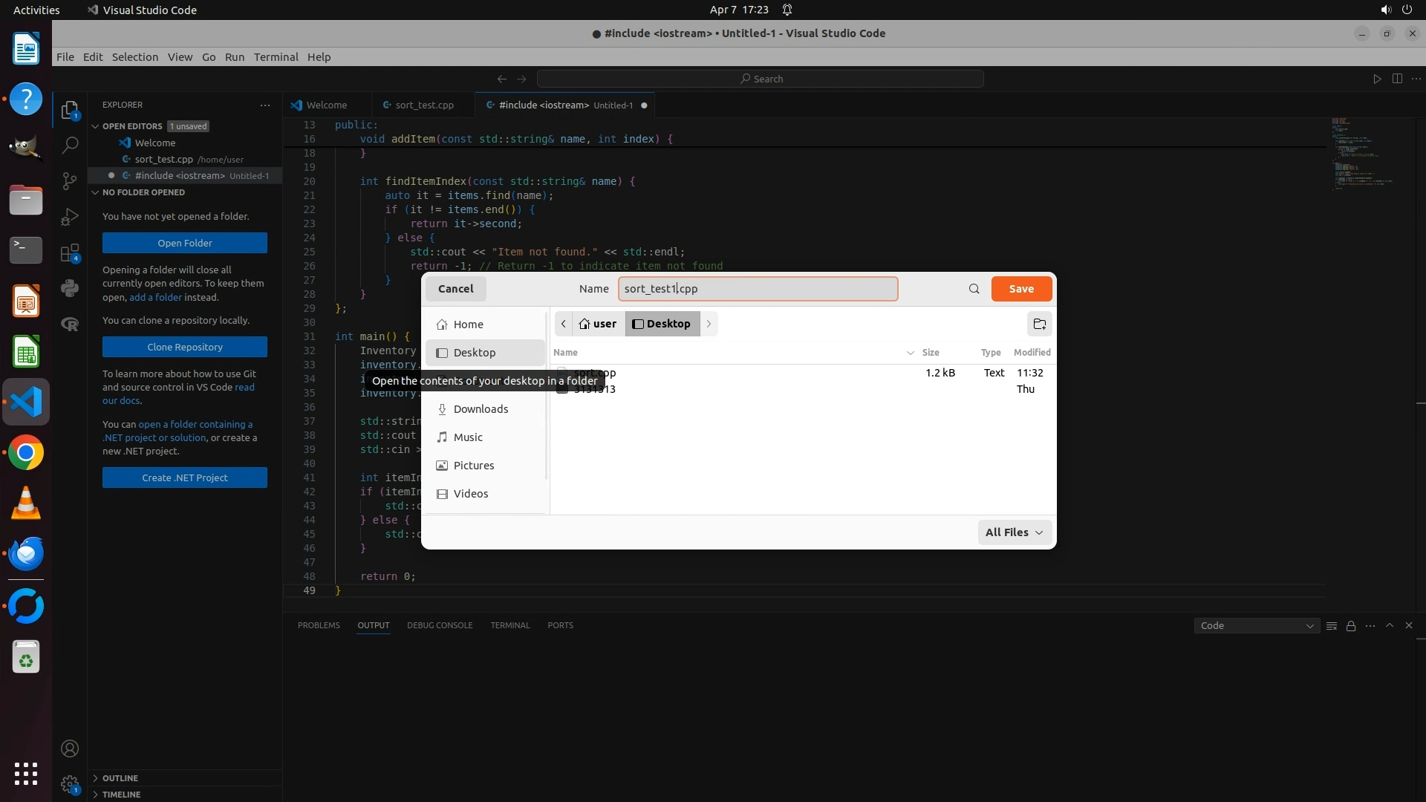
Task: Select Downloads in the dialog sidebar
Action: 481,409
